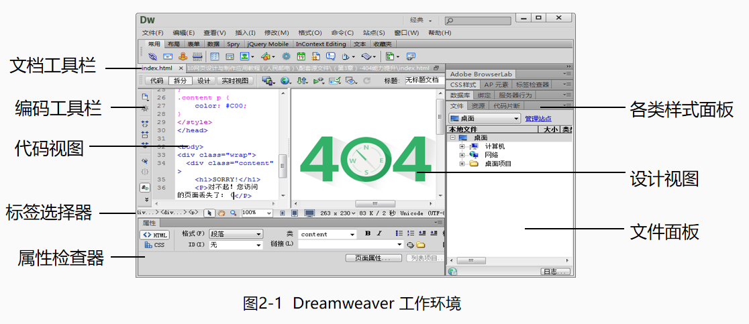Click the search field in title bar
Image resolution: width=749 pixels, height=324 pixels.
tap(478, 21)
